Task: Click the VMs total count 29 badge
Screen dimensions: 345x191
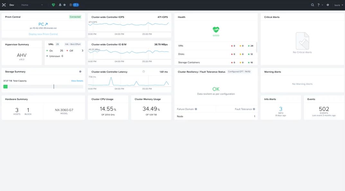Action: [x=57, y=44]
